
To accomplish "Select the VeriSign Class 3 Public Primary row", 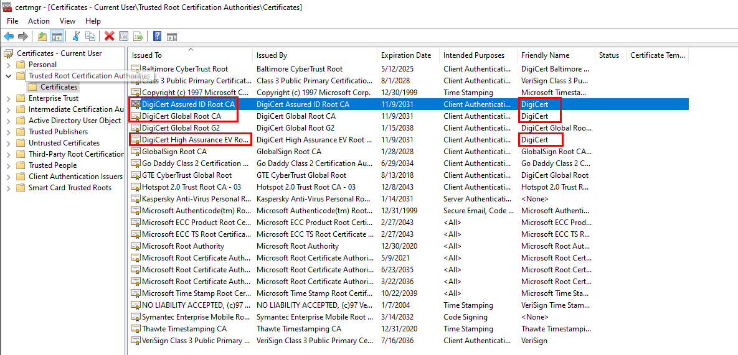I will [x=409, y=341].
